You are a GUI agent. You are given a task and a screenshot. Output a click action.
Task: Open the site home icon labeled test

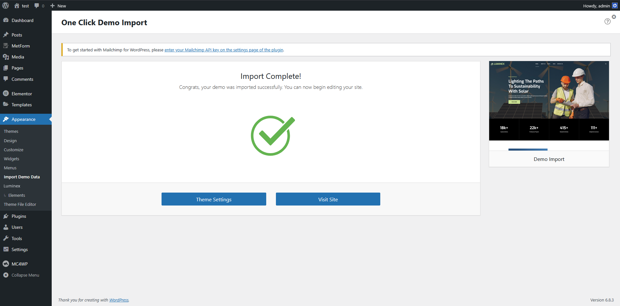17,5
